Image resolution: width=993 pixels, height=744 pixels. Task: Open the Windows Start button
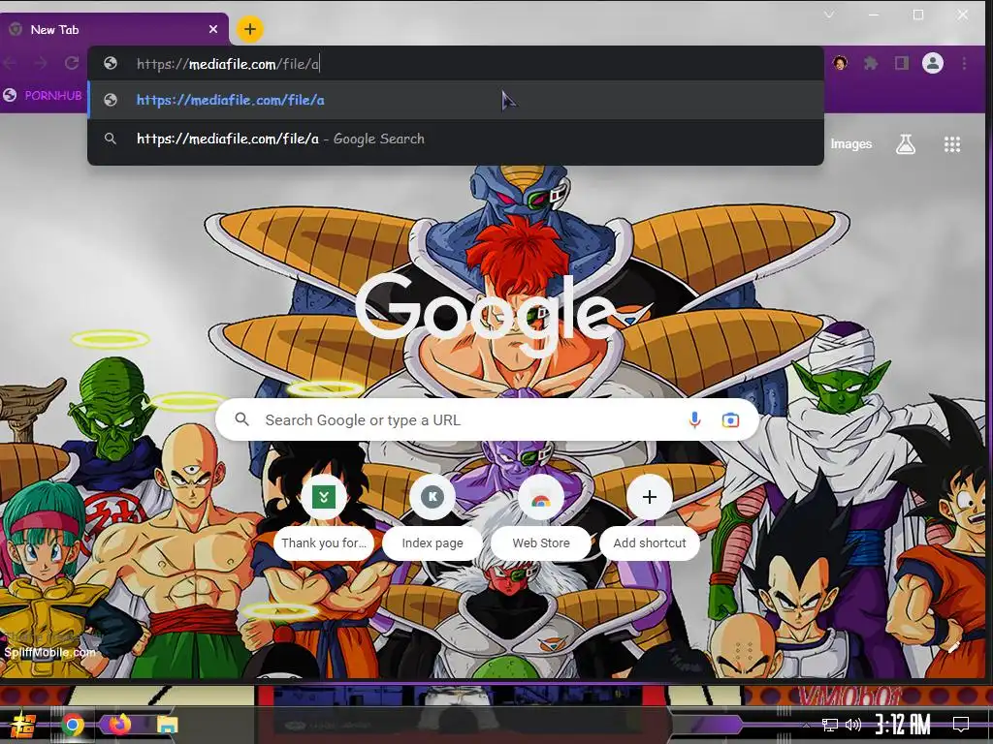pos(21,725)
